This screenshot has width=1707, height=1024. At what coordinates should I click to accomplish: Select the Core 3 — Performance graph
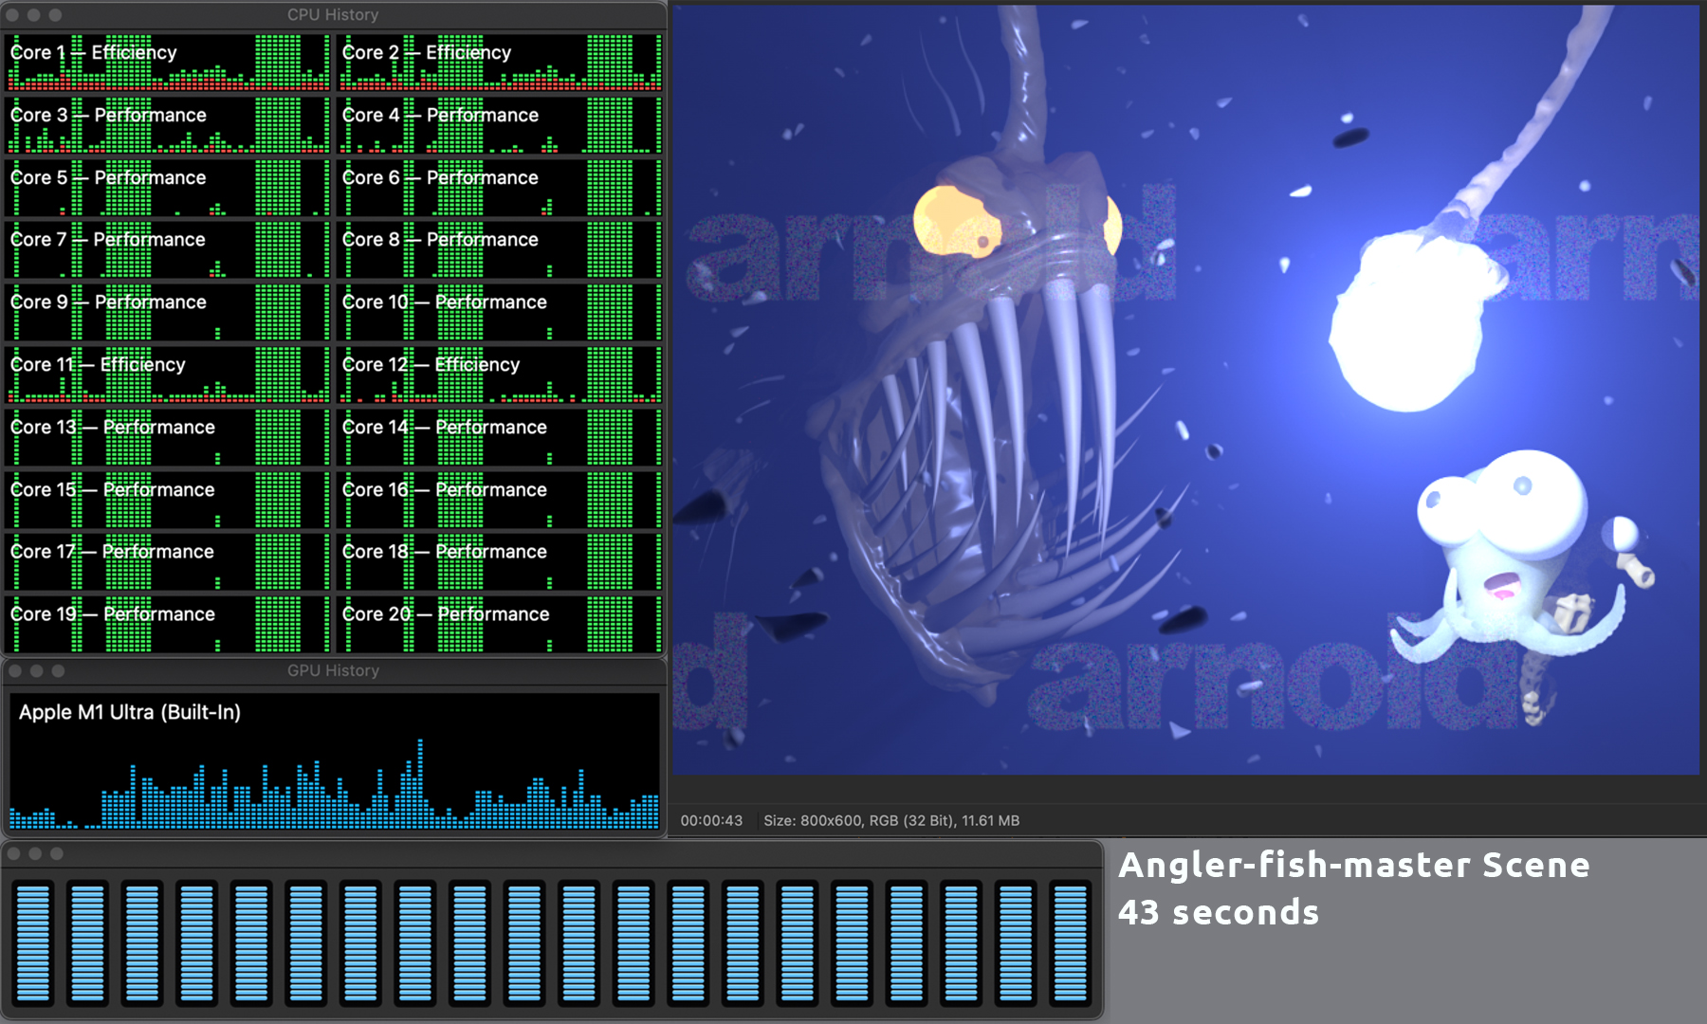pyautogui.click(x=168, y=125)
